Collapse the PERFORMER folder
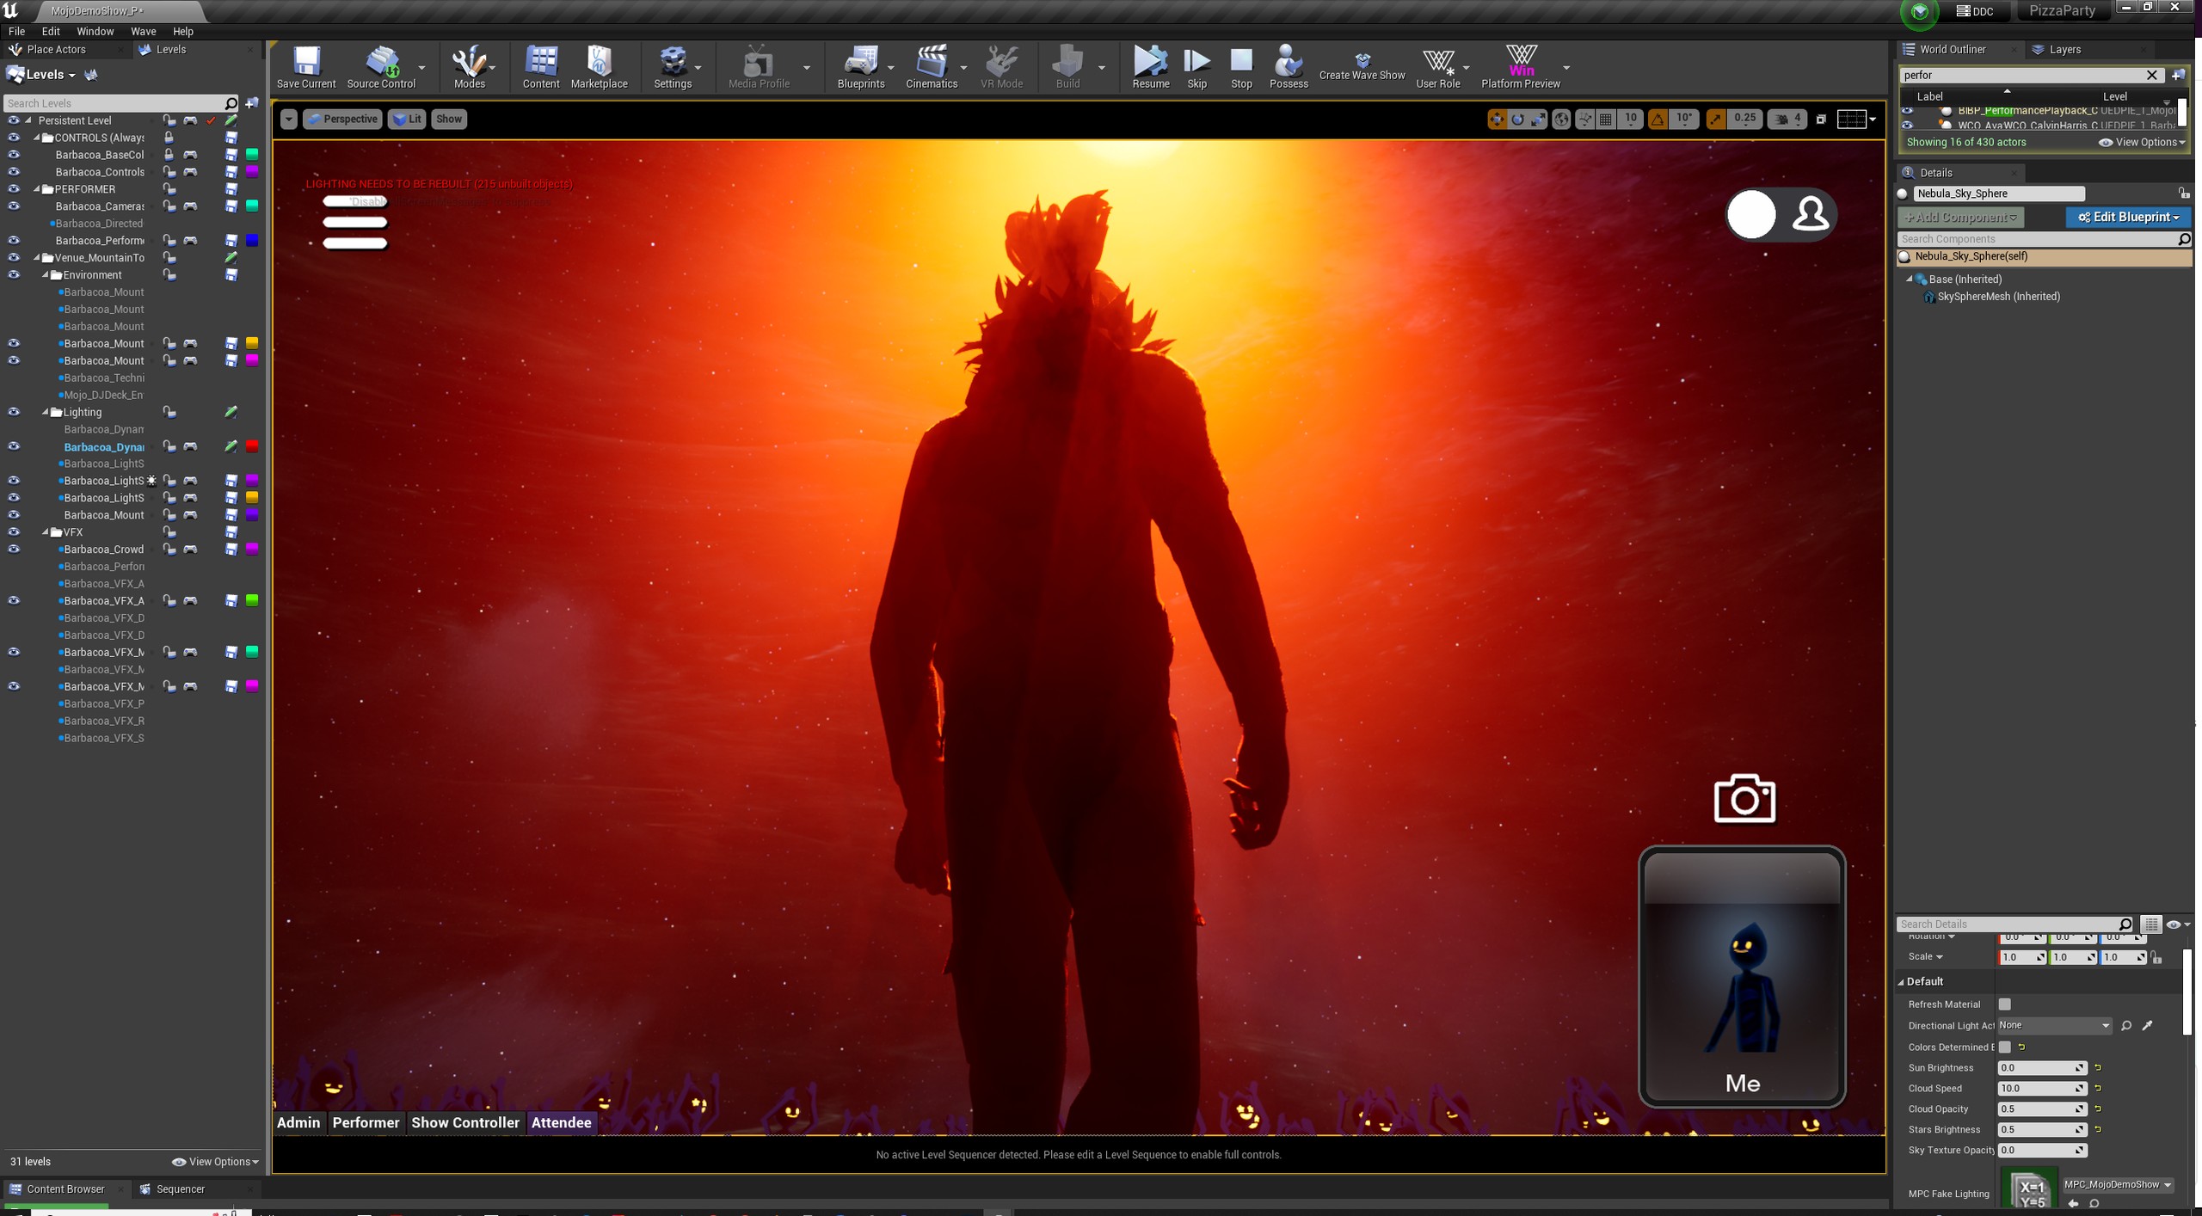2202x1216 pixels. (x=37, y=189)
